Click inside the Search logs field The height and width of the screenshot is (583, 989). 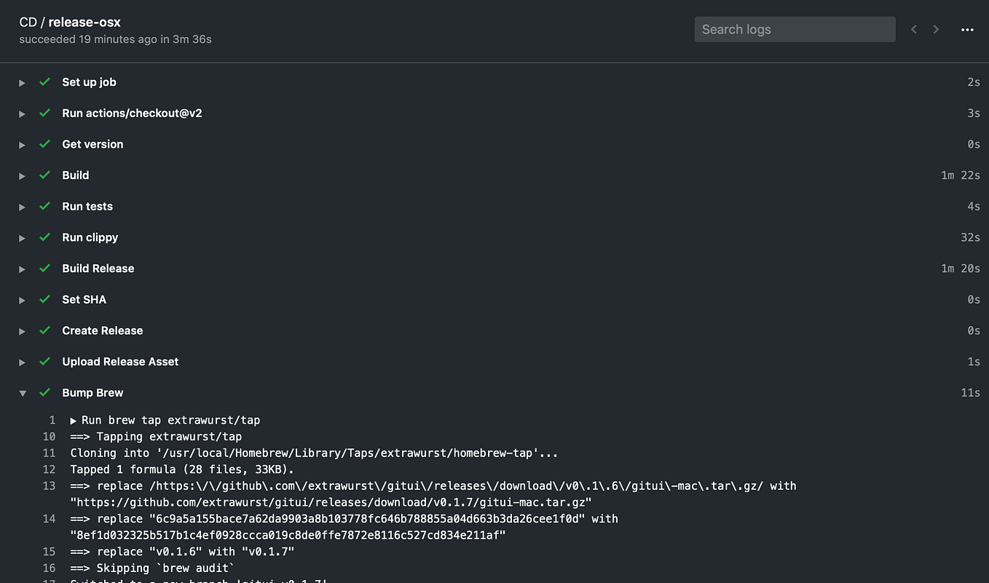(x=795, y=29)
